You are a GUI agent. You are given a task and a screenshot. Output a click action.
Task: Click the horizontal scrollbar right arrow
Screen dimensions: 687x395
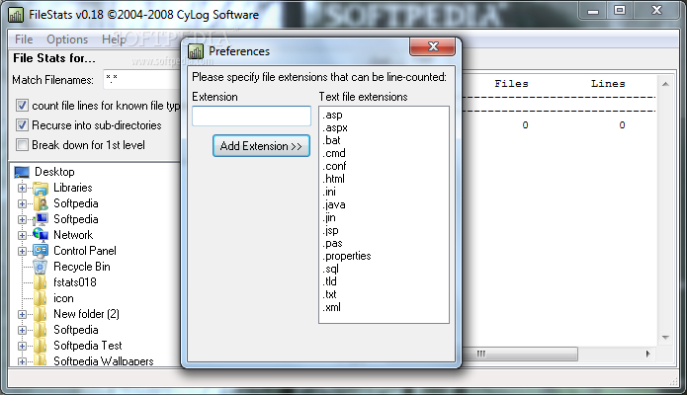(648, 354)
